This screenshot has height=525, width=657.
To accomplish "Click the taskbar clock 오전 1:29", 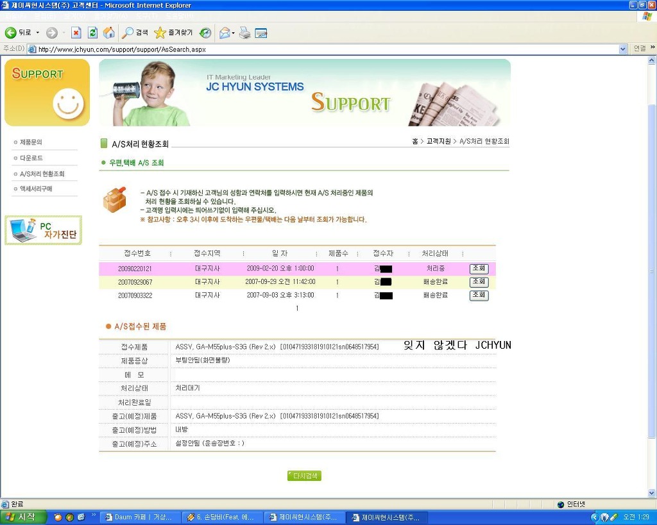I will 636,517.
